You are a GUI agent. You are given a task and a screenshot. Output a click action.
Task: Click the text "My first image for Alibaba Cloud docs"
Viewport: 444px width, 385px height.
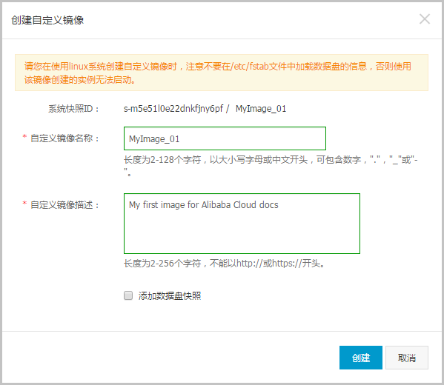coord(204,205)
